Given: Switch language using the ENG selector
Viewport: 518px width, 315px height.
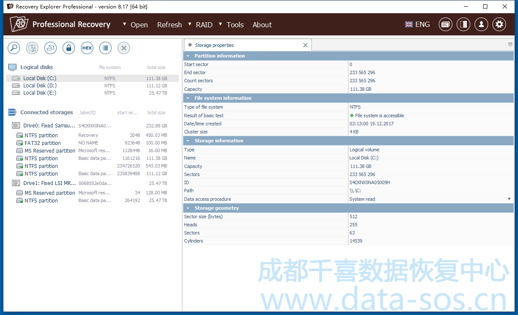Looking at the screenshot, I should pos(417,25).
